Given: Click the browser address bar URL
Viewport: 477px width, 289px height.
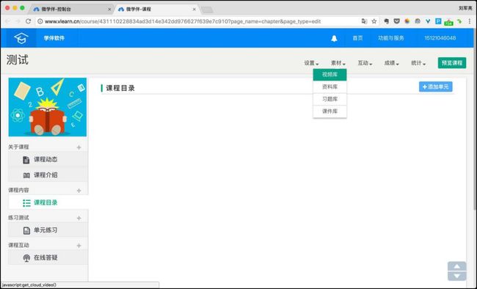Looking at the screenshot, I should (183, 21).
